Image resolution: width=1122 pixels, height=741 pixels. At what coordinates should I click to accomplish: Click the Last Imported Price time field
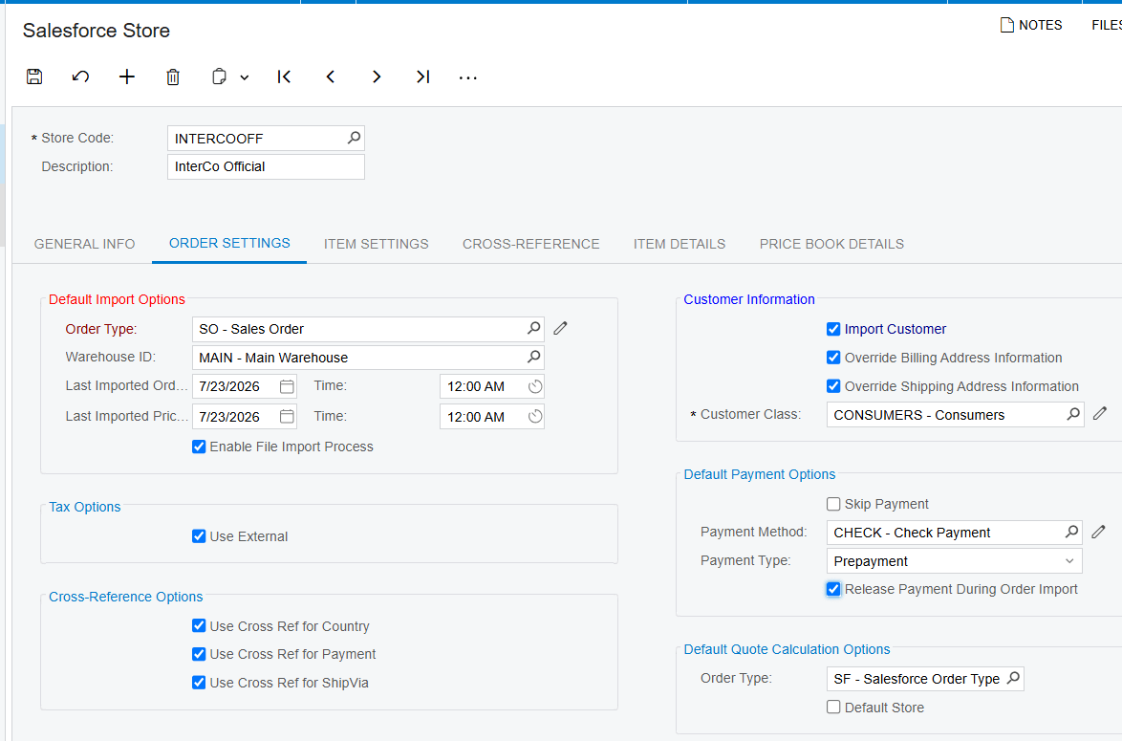tap(491, 417)
